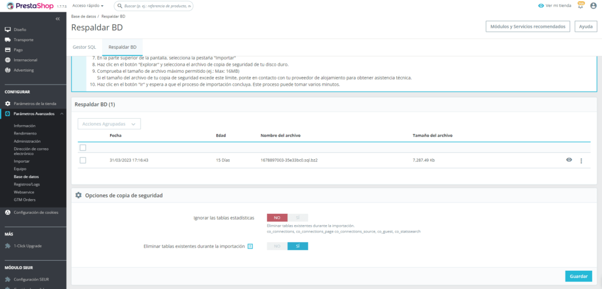This screenshot has height=289, width=602.
Task: Open Webservice in the sidebar
Action: pos(24,192)
